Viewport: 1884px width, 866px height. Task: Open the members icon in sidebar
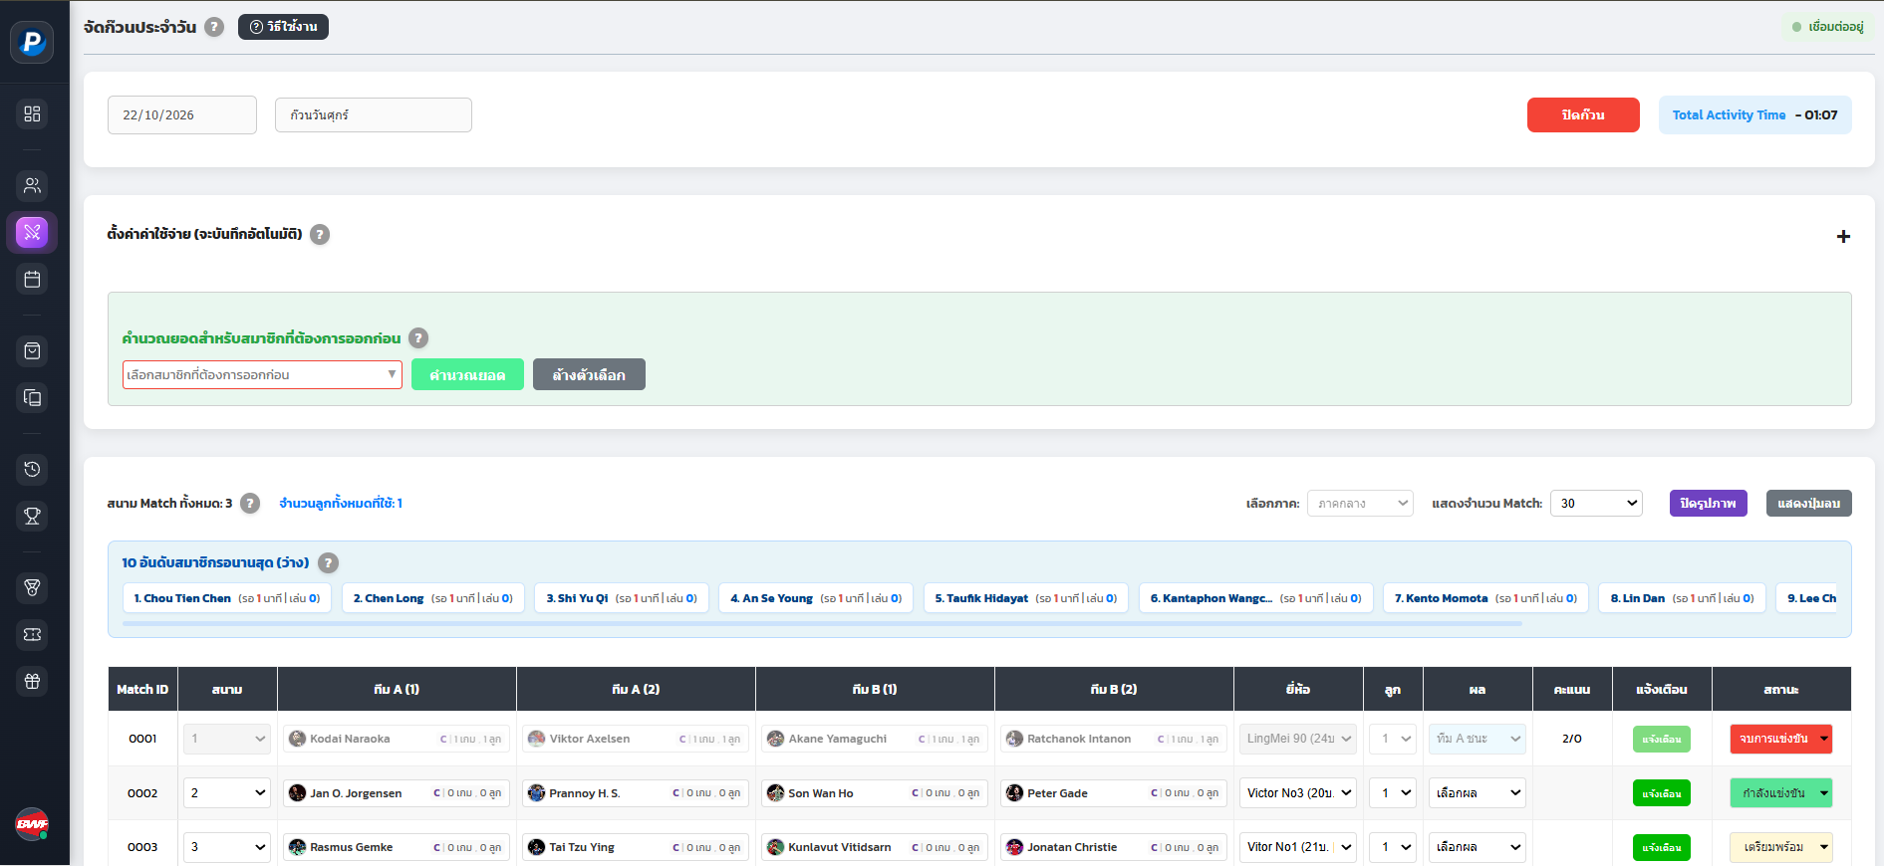32,185
